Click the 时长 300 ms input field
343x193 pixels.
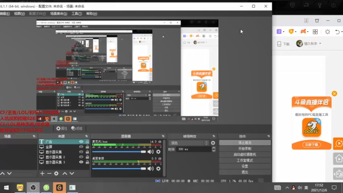194,149
